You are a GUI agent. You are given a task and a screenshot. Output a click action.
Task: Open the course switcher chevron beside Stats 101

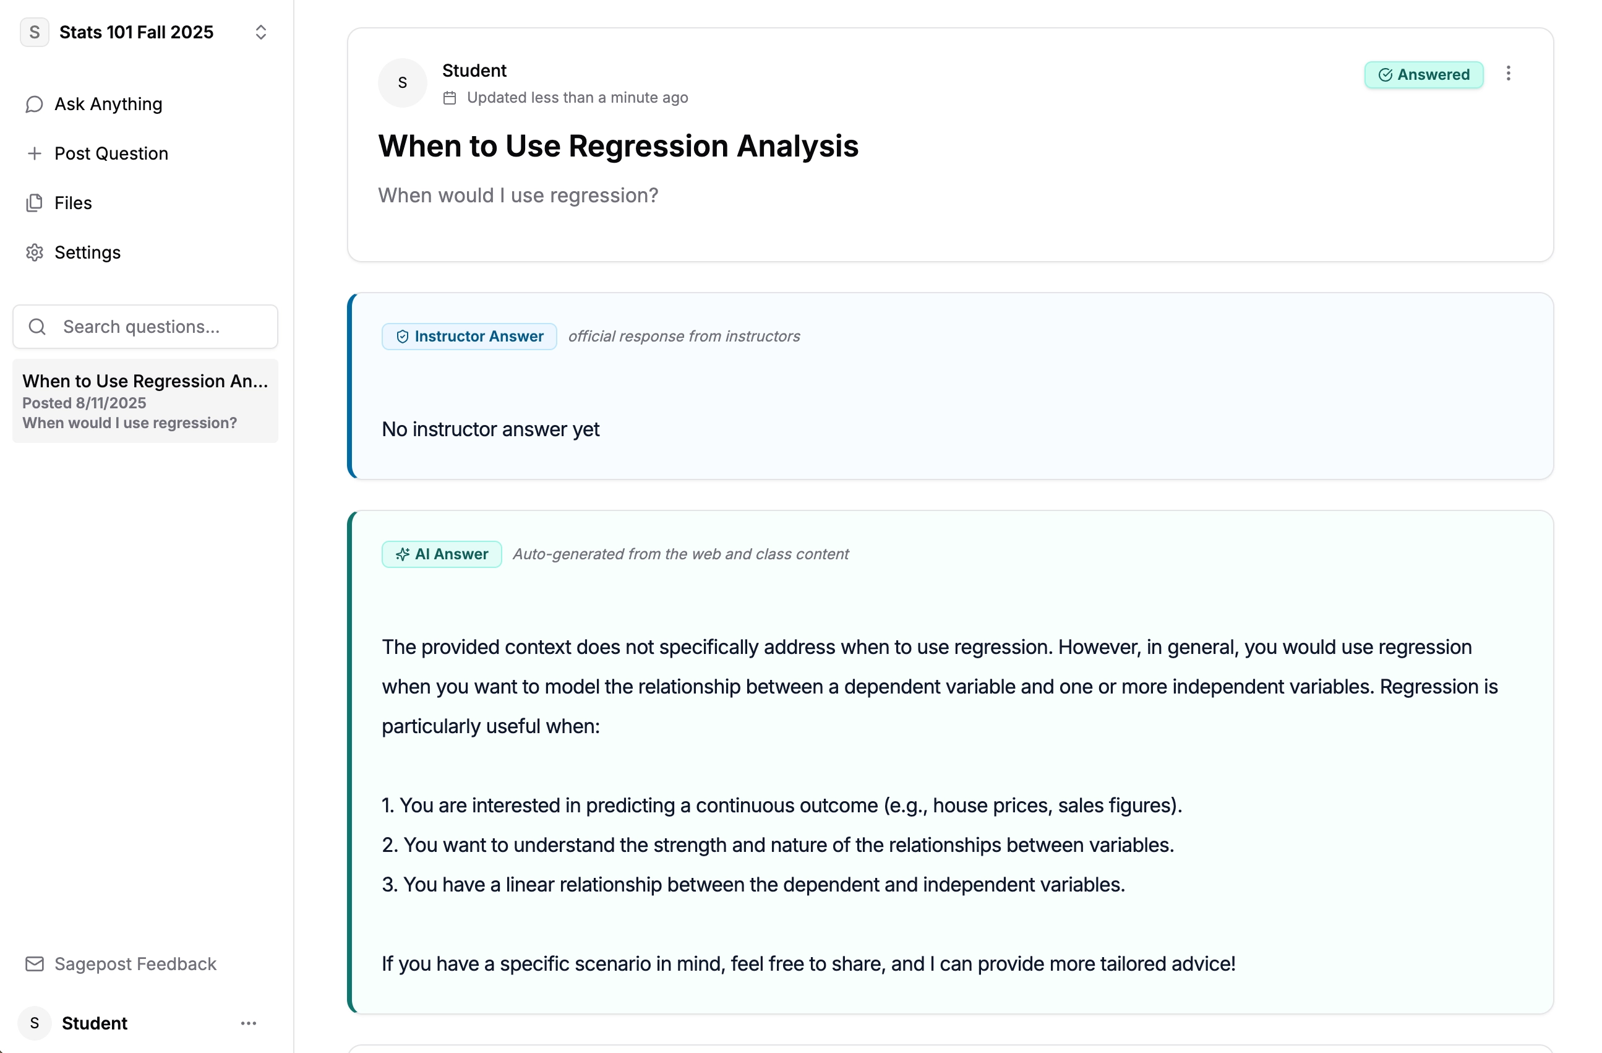(x=261, y=32)
